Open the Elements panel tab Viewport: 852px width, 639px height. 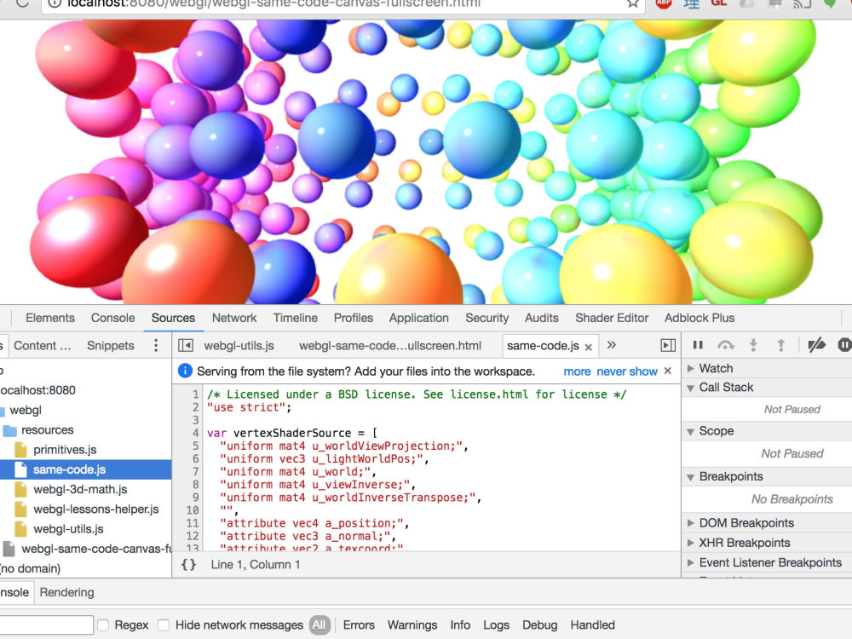pyautogui.click(x=50, y=318)
